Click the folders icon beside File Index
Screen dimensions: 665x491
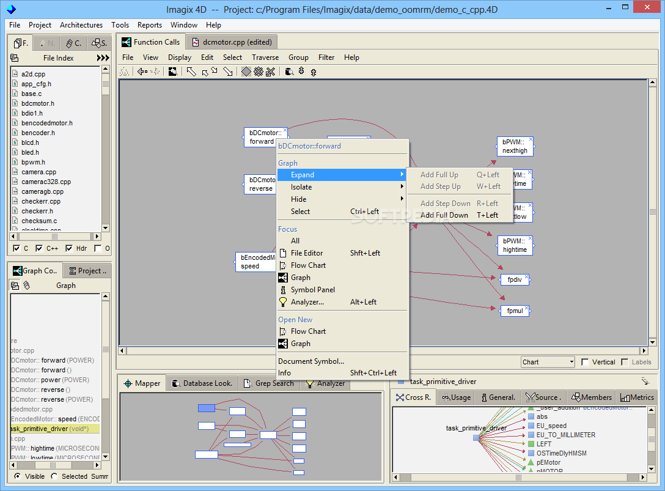point(15,57)
